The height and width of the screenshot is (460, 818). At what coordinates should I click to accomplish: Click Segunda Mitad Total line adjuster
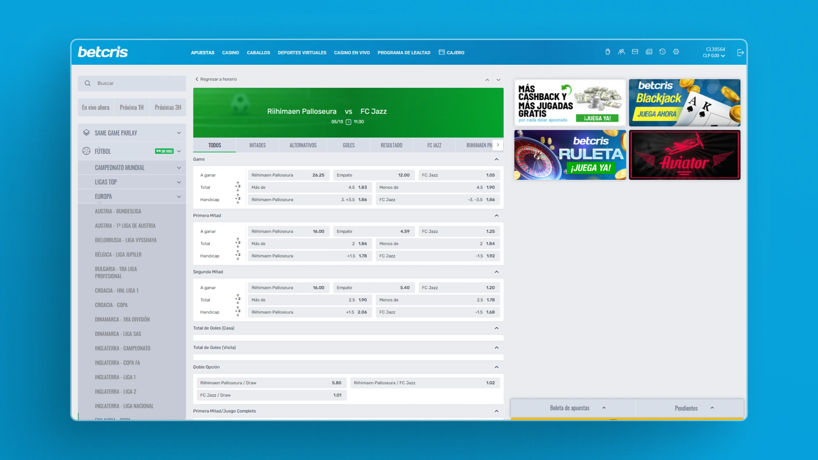[x=238, y=299]
